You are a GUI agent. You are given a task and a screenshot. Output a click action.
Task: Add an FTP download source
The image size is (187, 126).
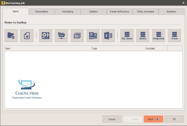61,36
